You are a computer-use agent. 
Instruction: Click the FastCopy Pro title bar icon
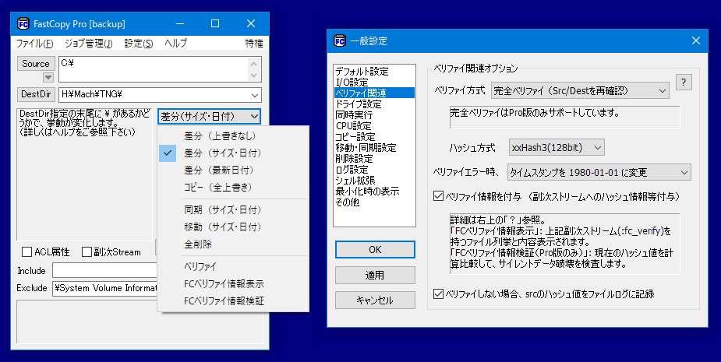(x=23, y=24)
